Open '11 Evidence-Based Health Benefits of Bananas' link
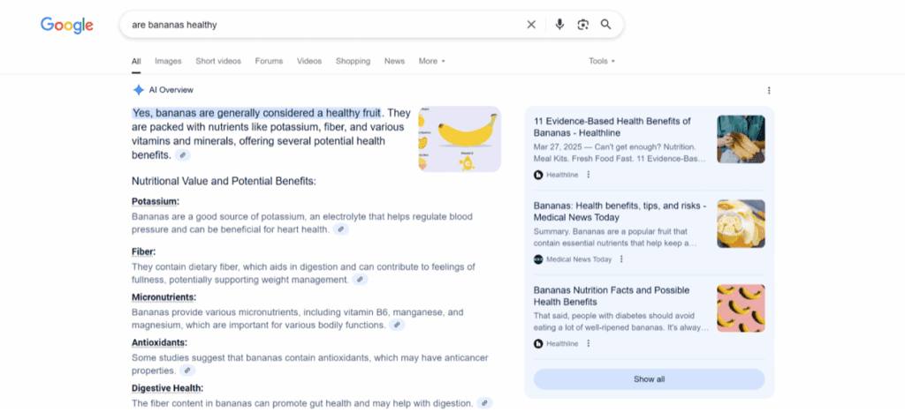 coord(612,127)
